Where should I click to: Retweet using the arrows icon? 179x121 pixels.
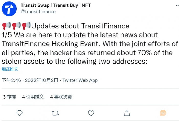click(x=55, y=113)
